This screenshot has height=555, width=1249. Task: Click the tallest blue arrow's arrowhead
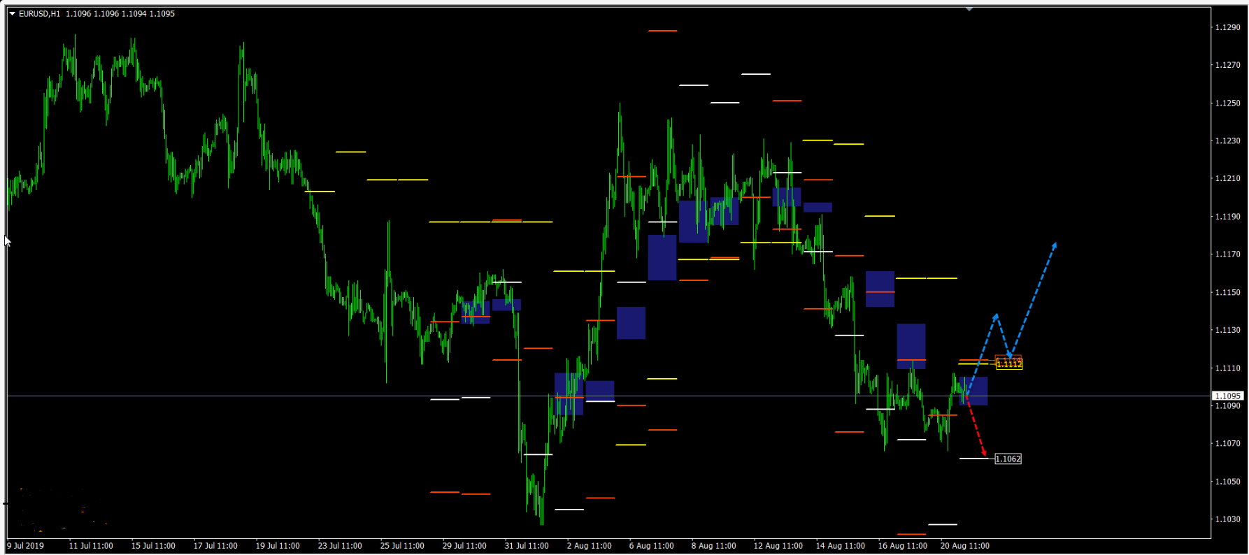pos(1054,245)
